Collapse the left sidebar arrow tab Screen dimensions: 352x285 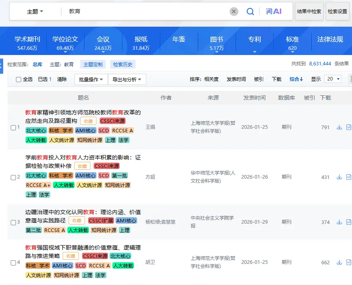click(x=1, y=66)
